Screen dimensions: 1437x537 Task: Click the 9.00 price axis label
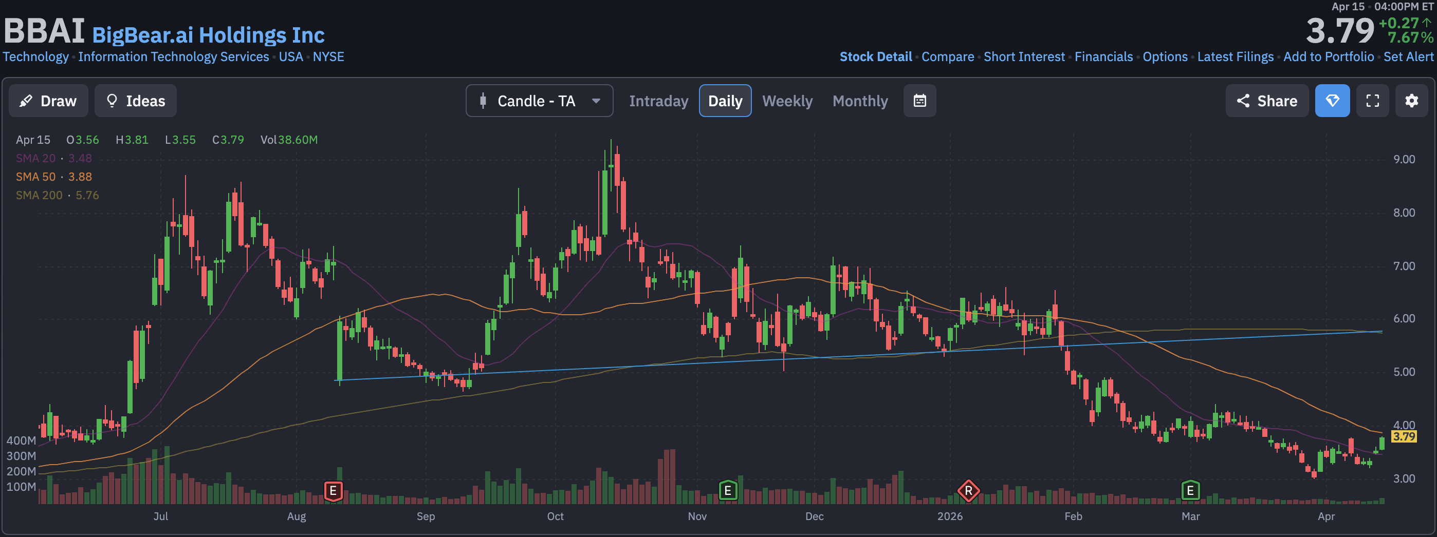[x=1404, y=159]
